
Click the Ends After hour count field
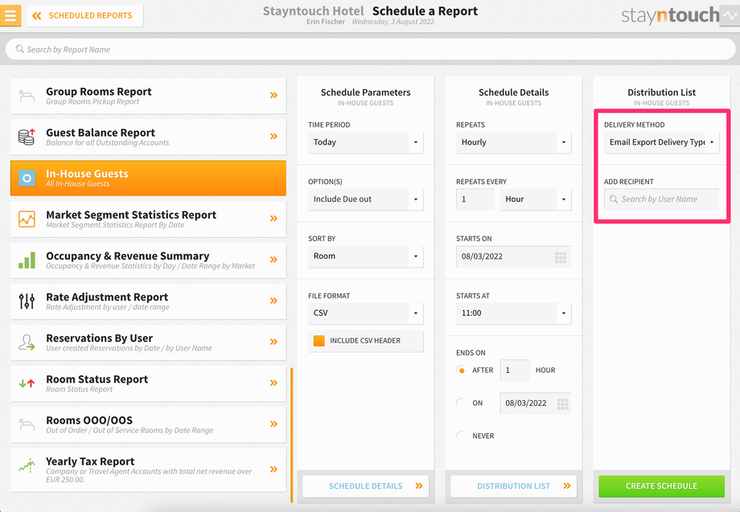click(x=515, y=370)
